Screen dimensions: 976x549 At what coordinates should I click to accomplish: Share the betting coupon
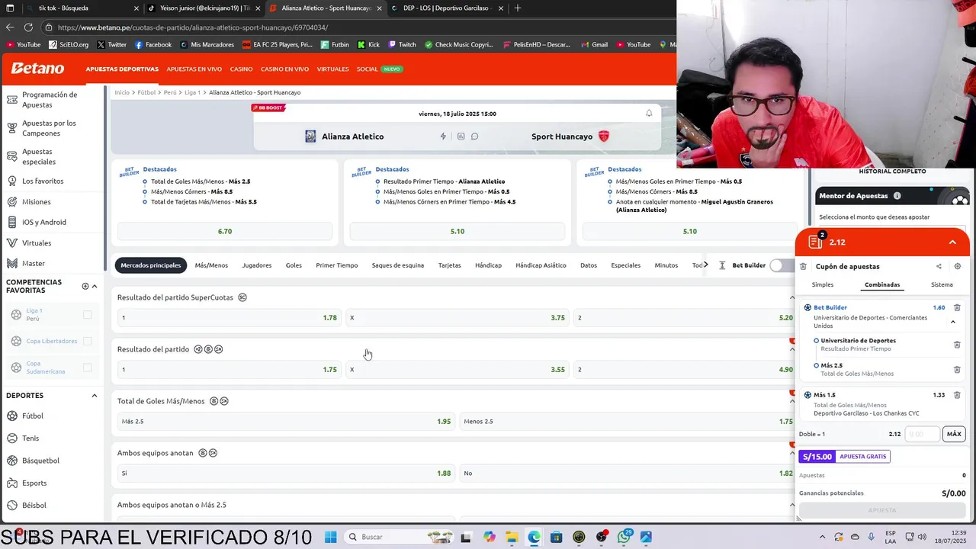click(939, 266)
